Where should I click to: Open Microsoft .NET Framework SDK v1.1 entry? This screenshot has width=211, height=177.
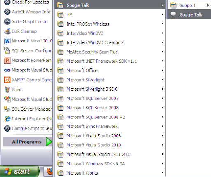click(110, 61)
